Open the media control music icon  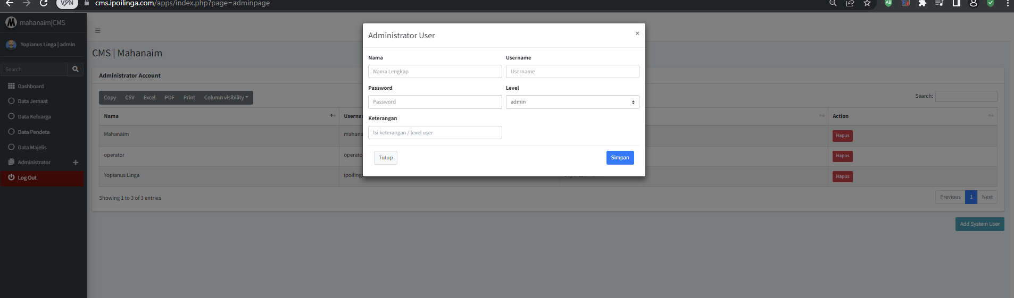[939, 3]
